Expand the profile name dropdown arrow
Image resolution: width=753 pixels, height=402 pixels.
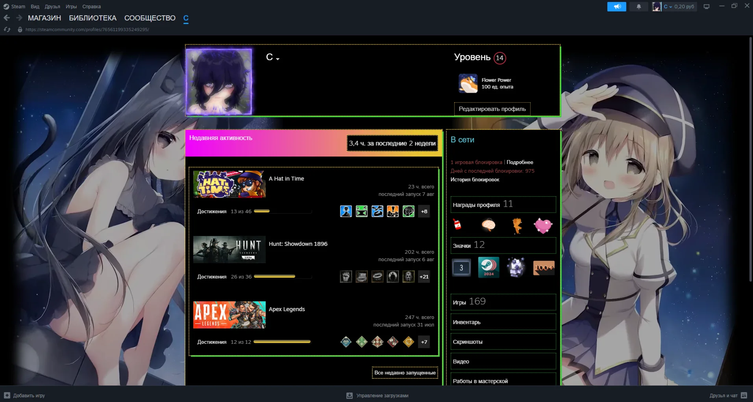(x=278, y=59)
